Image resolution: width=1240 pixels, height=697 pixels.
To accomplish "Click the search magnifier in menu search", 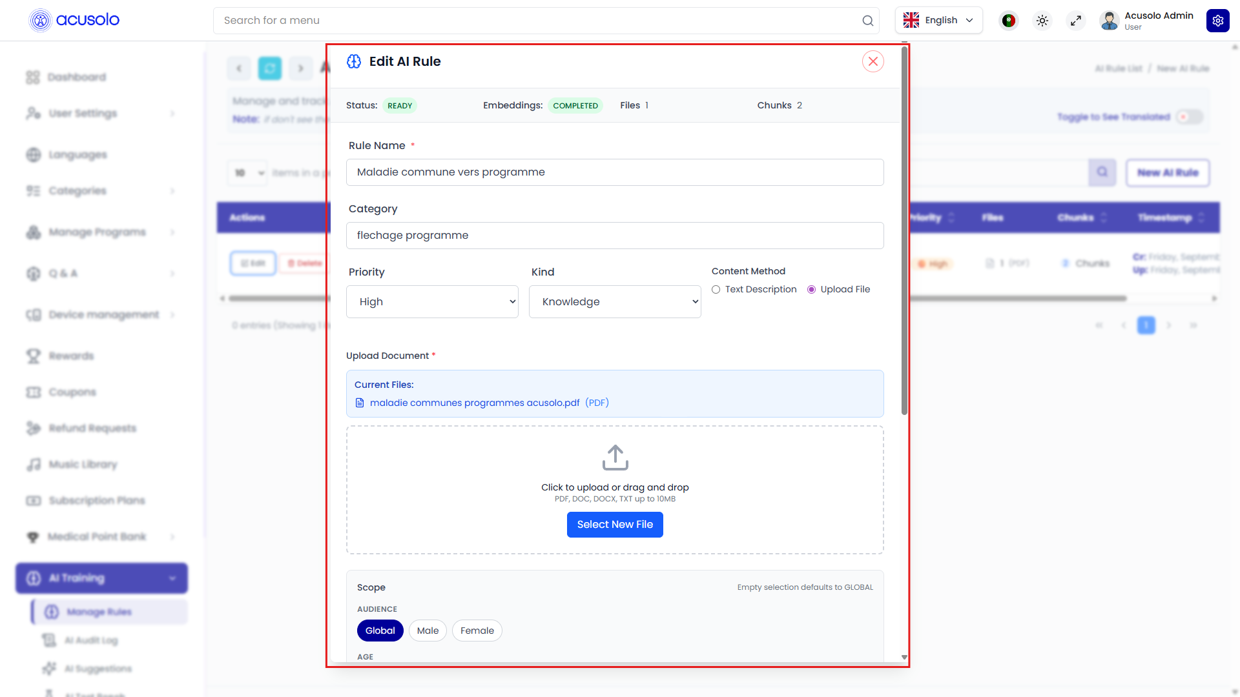I will [867, 21].
